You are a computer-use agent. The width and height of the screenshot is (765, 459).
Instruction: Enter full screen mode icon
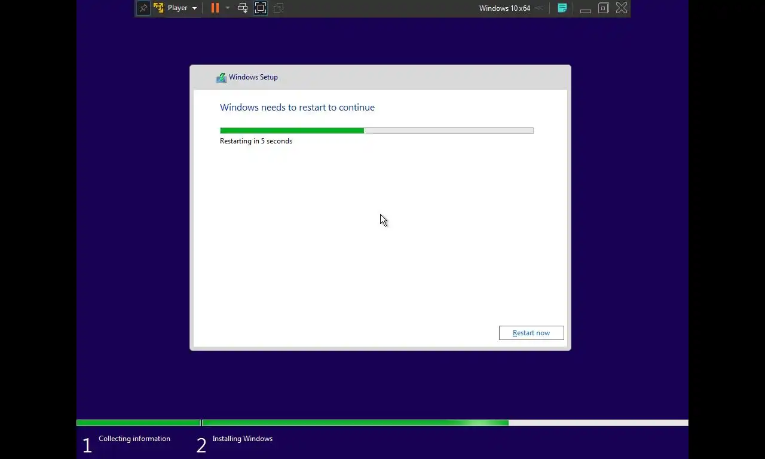click(x=261, y=8)
